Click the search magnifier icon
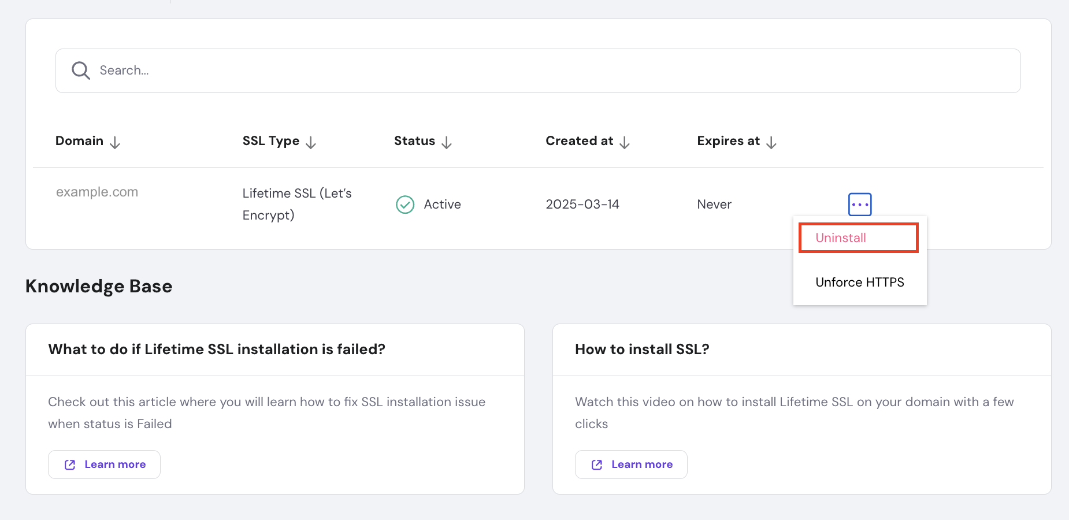Viewport: 1069px width, 520px height. [80, 70]
